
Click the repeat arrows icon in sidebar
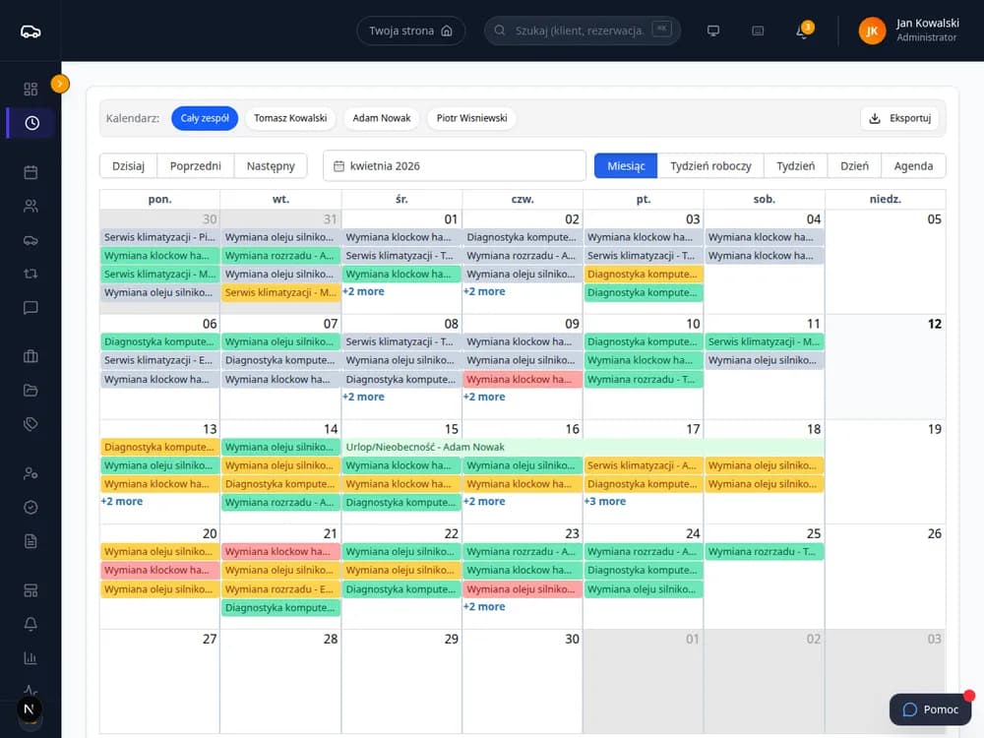point(31,274)
